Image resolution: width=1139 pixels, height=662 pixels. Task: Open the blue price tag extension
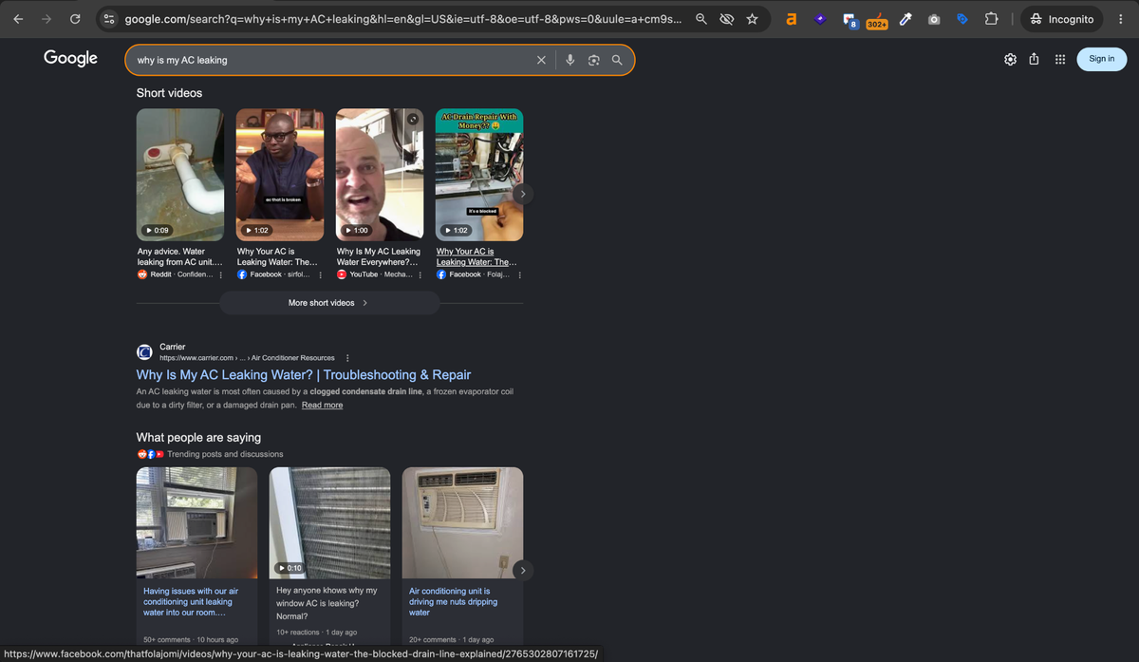pyautogui.click(x=962, y=19)
